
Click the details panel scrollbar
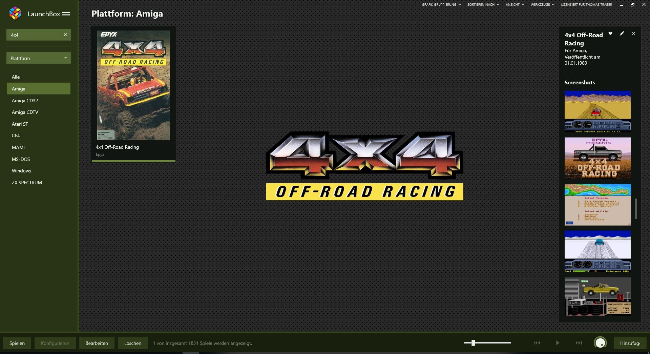click(636, 209)
